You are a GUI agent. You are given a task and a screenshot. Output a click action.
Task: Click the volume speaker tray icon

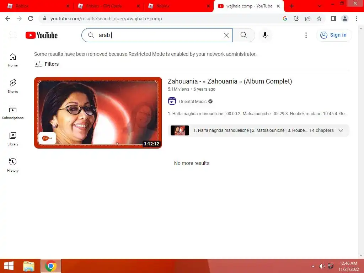click(x=322, y=266)
